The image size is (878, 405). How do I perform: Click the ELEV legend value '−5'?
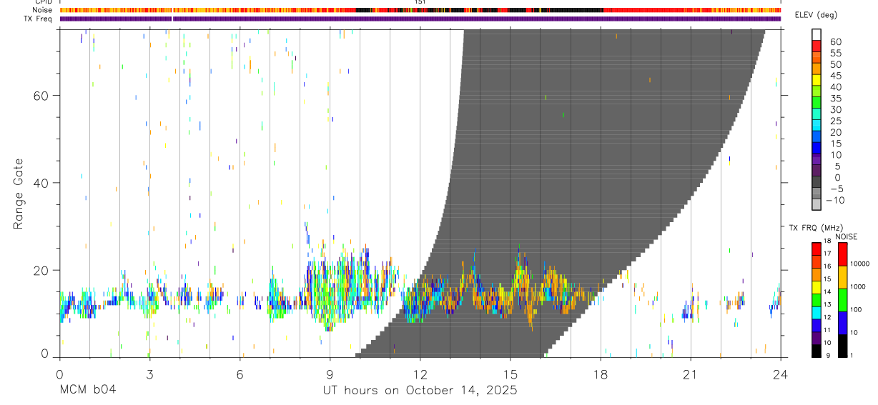(835, 189)
